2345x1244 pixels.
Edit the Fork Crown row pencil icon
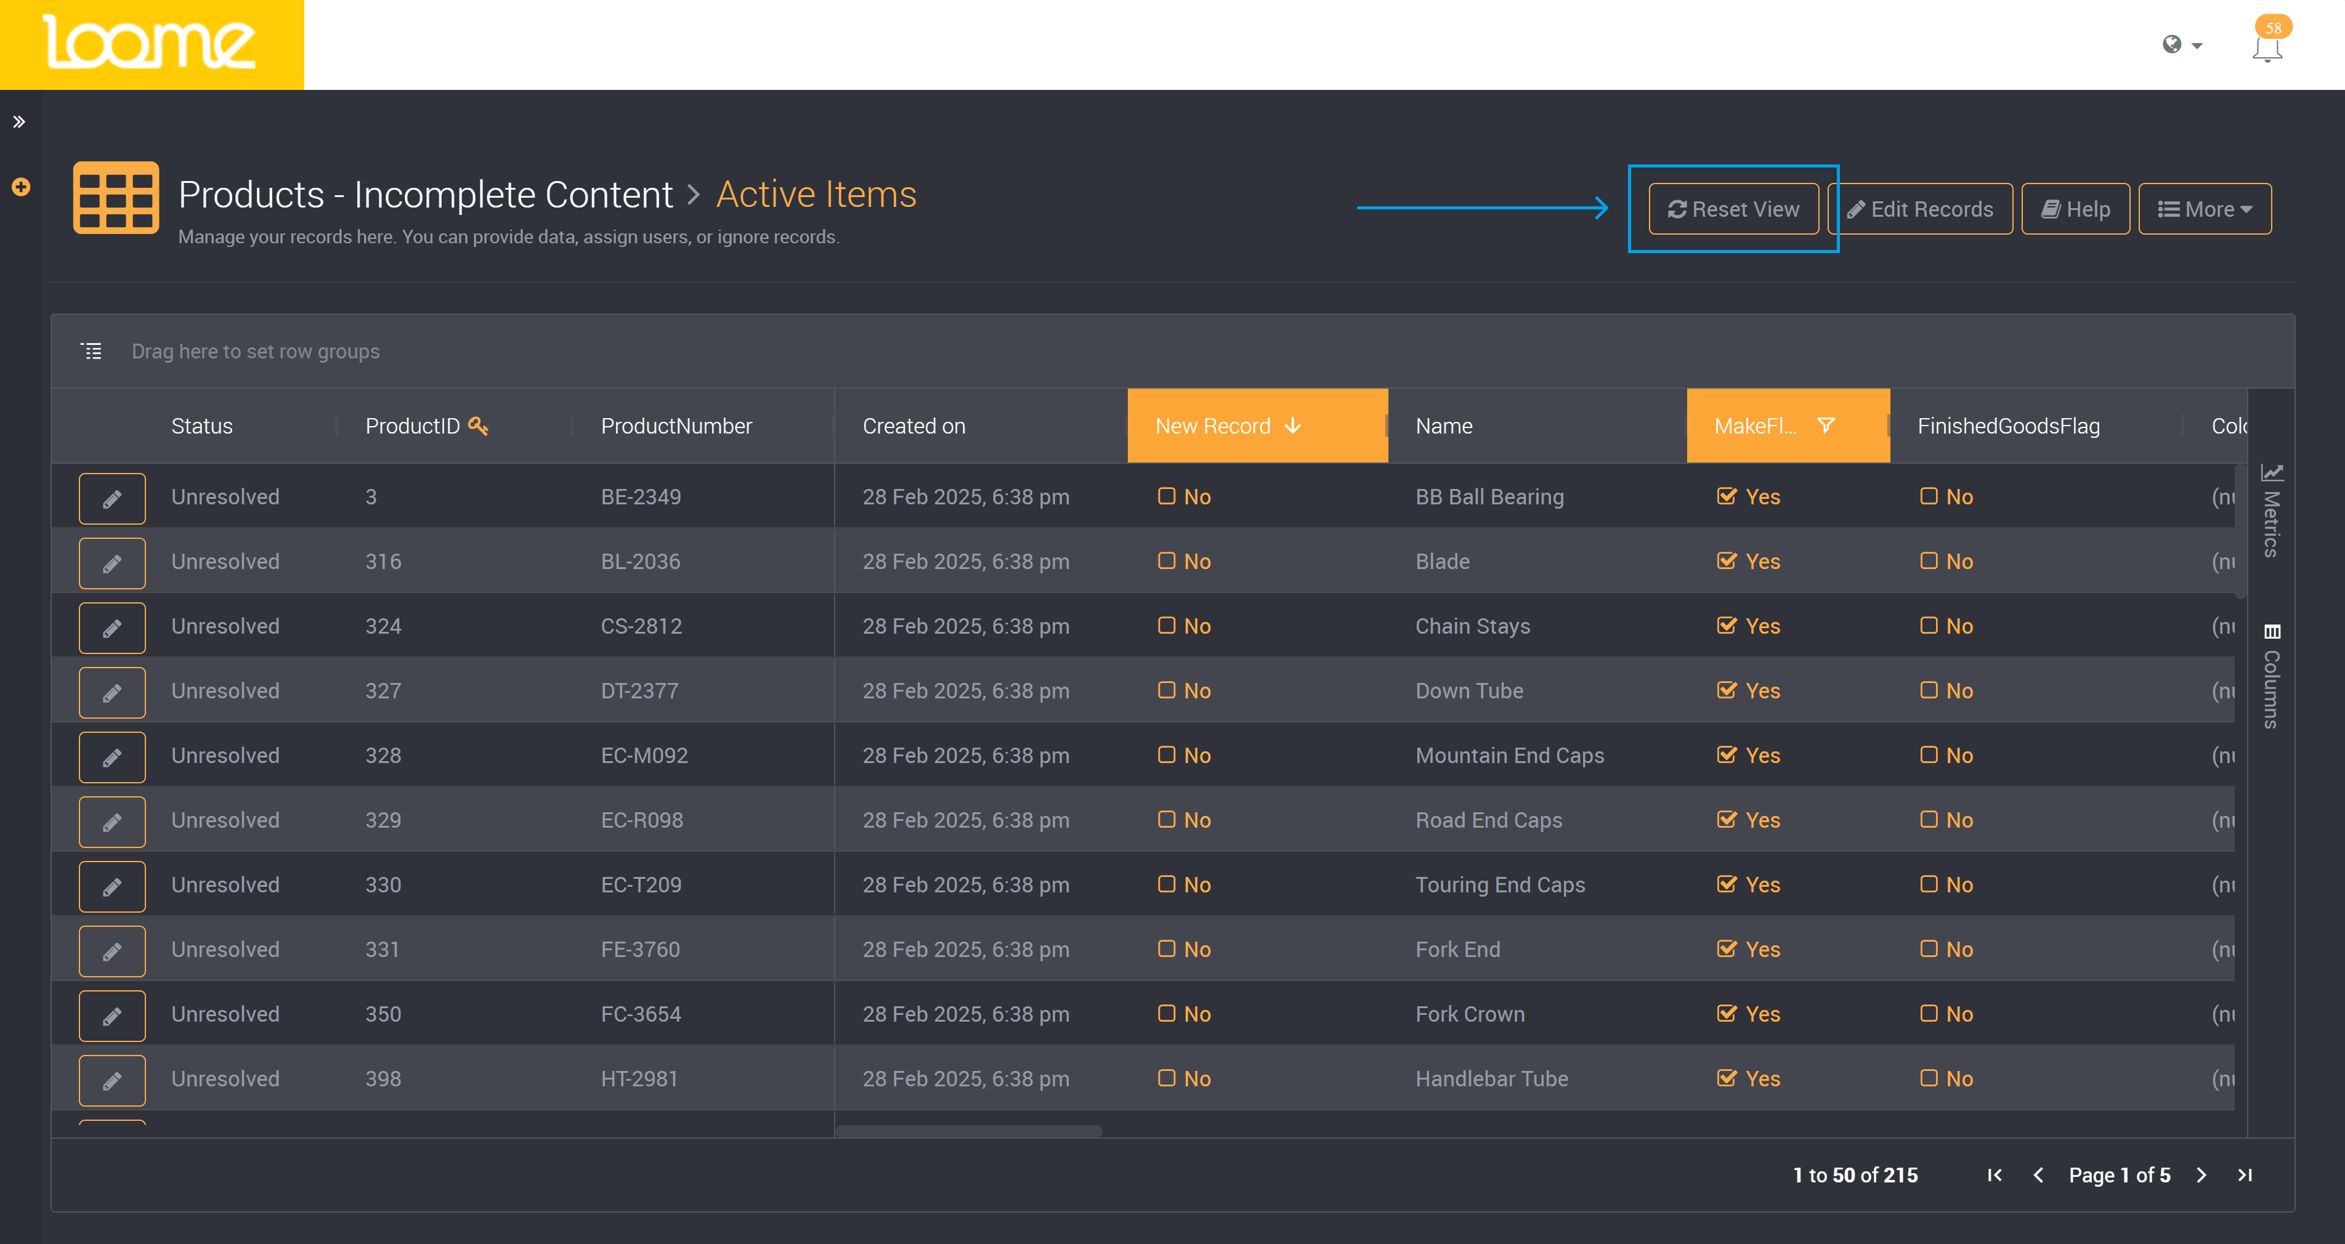point(112,1015)
